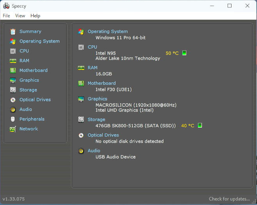Click the Alder Lake 10nm Technology text

(128, 58)
